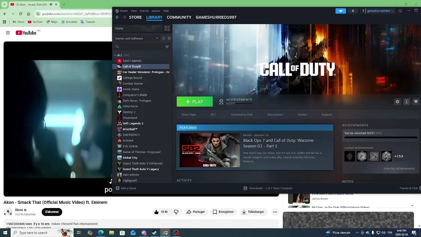
Task: Dislike the Akon video on YouTube
Action: (x=176, y=212)
